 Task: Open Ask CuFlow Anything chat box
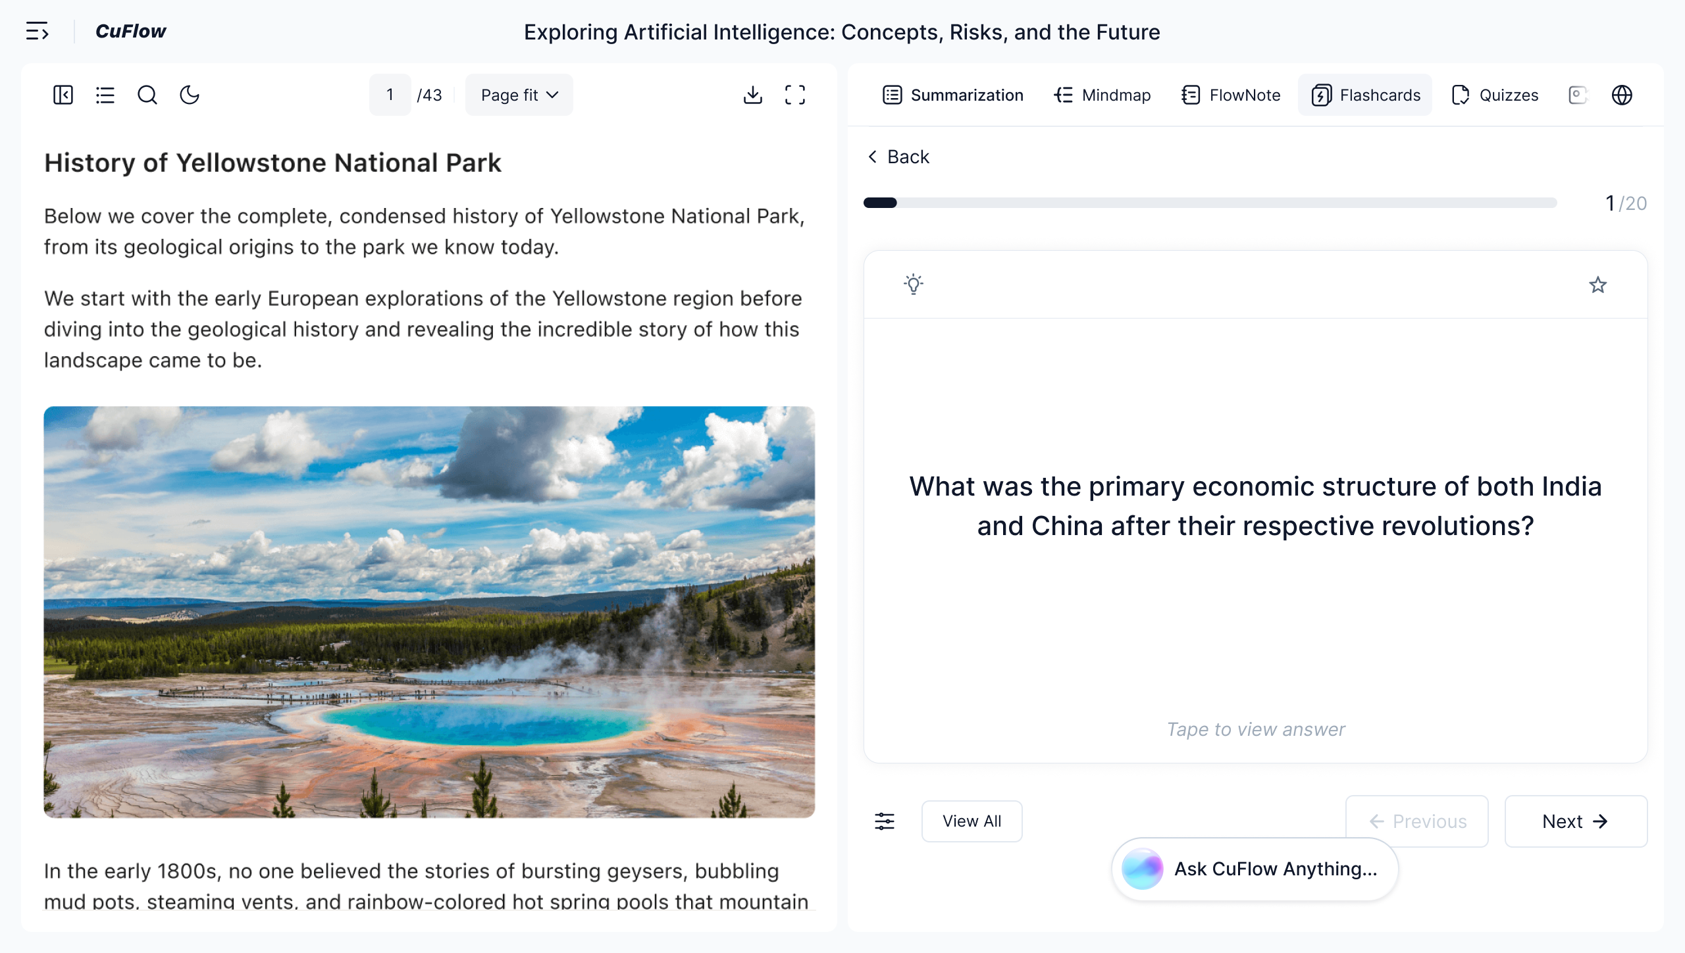click(1255, 869)
